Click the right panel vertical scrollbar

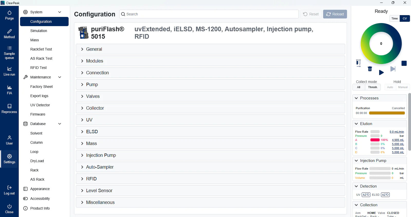pyautogui.click(x=409, y=122)
